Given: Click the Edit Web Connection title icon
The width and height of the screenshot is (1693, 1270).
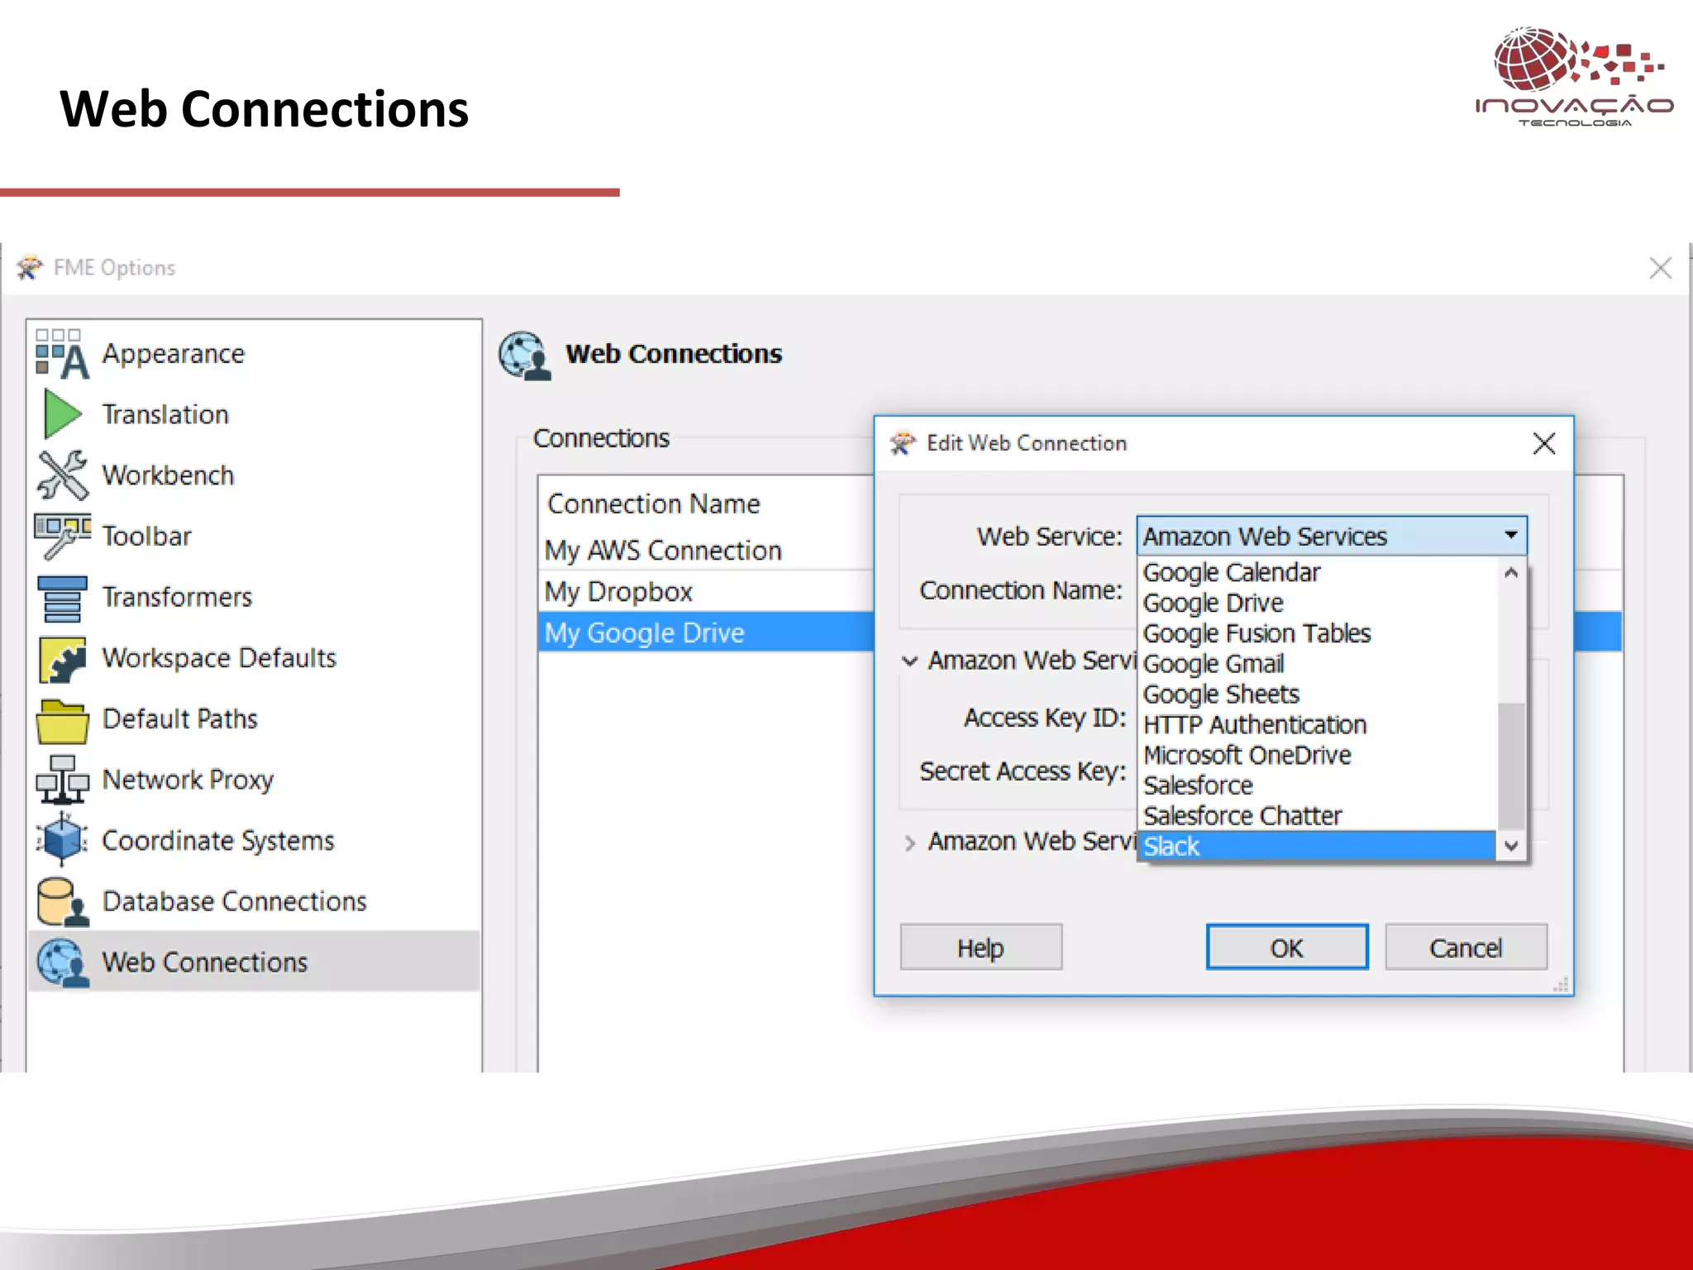Looking at the screenshot, I should point(903,443).
